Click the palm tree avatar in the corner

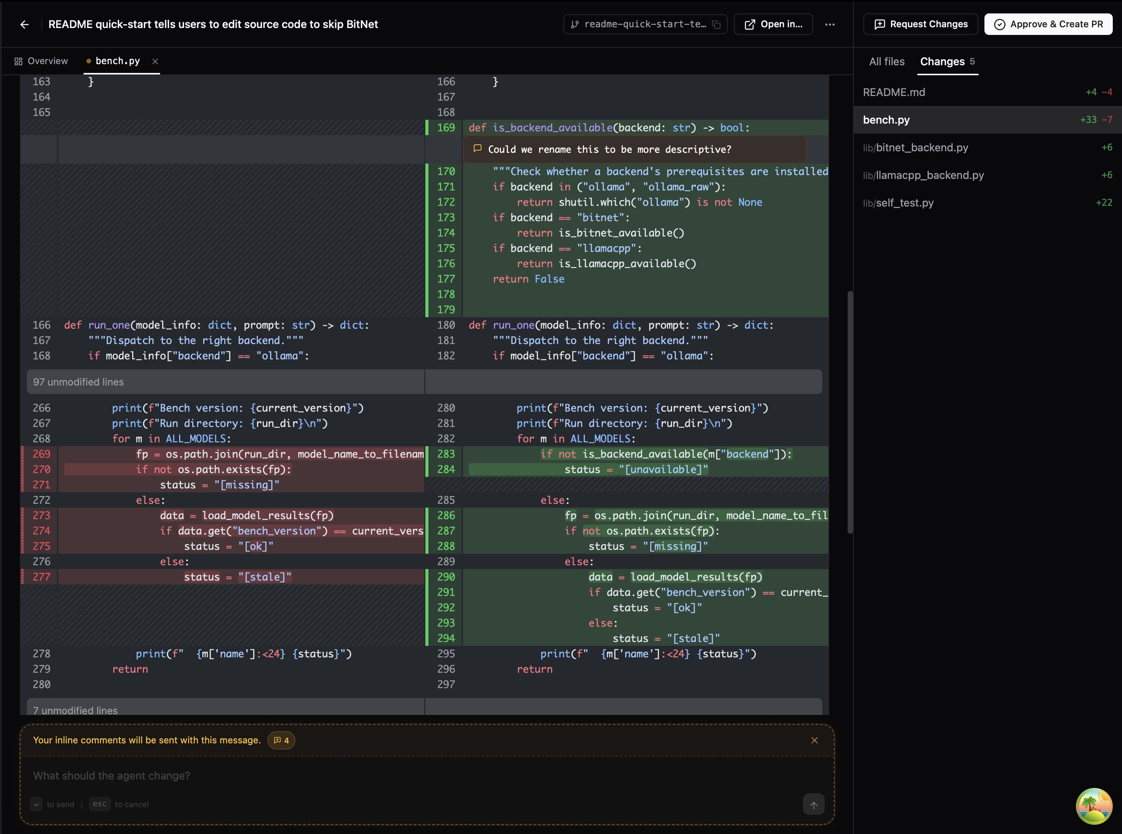click(1094, 806)
